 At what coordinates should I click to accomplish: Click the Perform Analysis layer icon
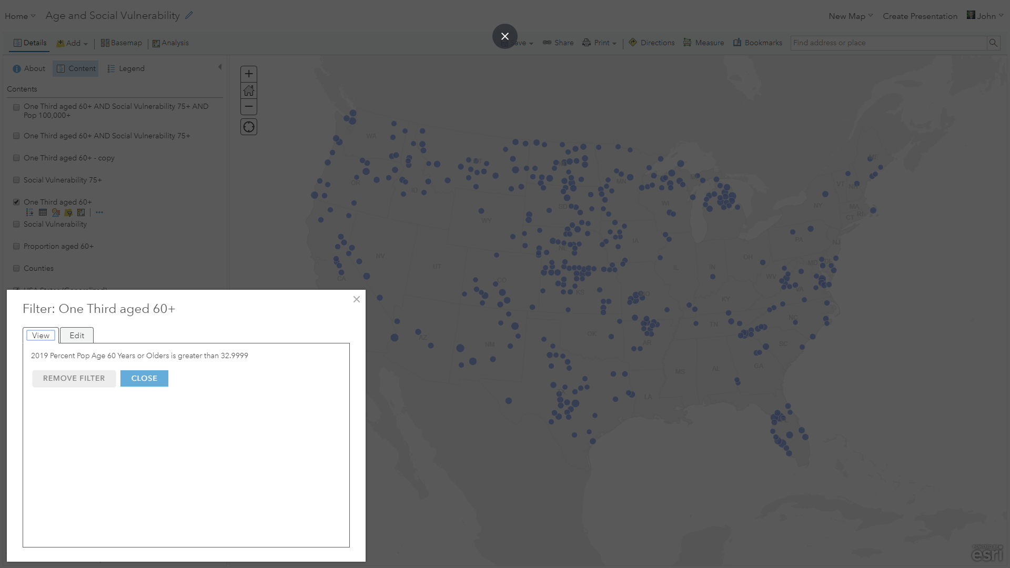click(x=81, y=212)
